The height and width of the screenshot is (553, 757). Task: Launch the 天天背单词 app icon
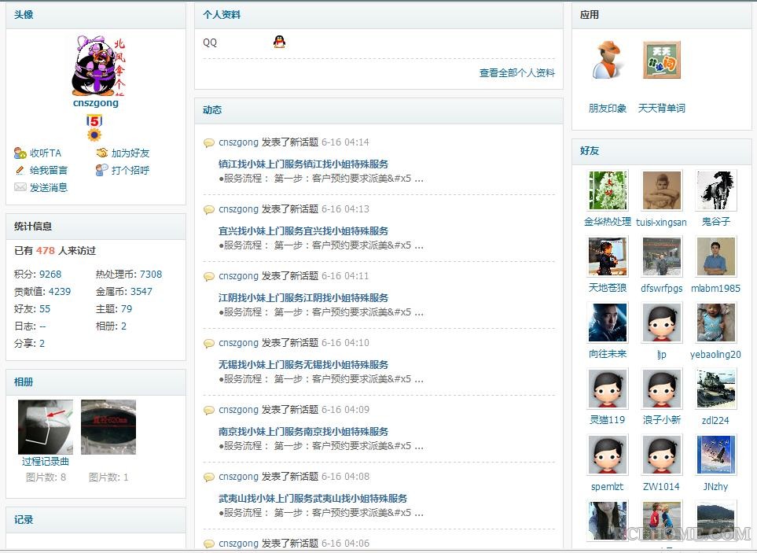tap(661, 60)
